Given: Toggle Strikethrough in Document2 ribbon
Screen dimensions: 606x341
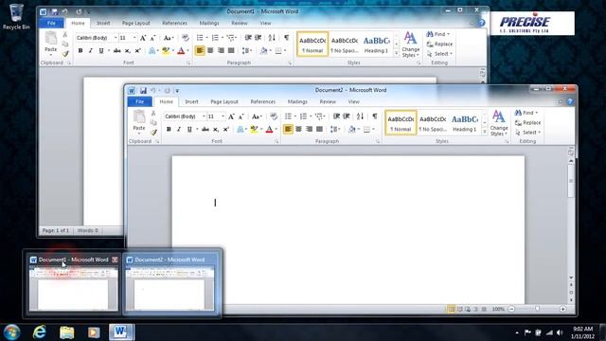Looking at the screenshot, I should click(205, 129).
